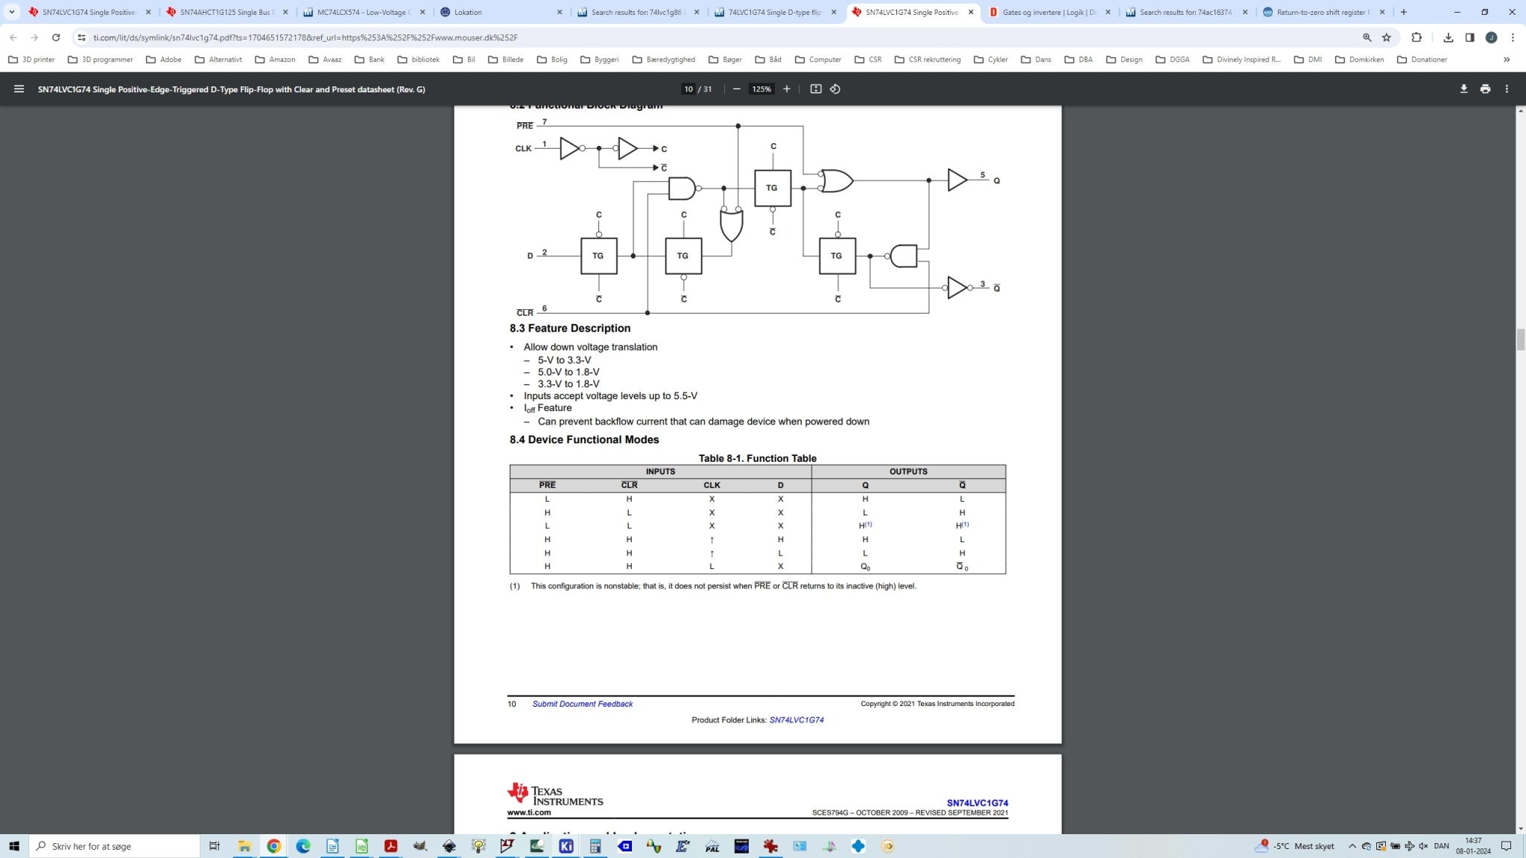This screenshot has width=1526, height=858.
Task: Open the Design bookmark folder
Action: point(1124,60)
